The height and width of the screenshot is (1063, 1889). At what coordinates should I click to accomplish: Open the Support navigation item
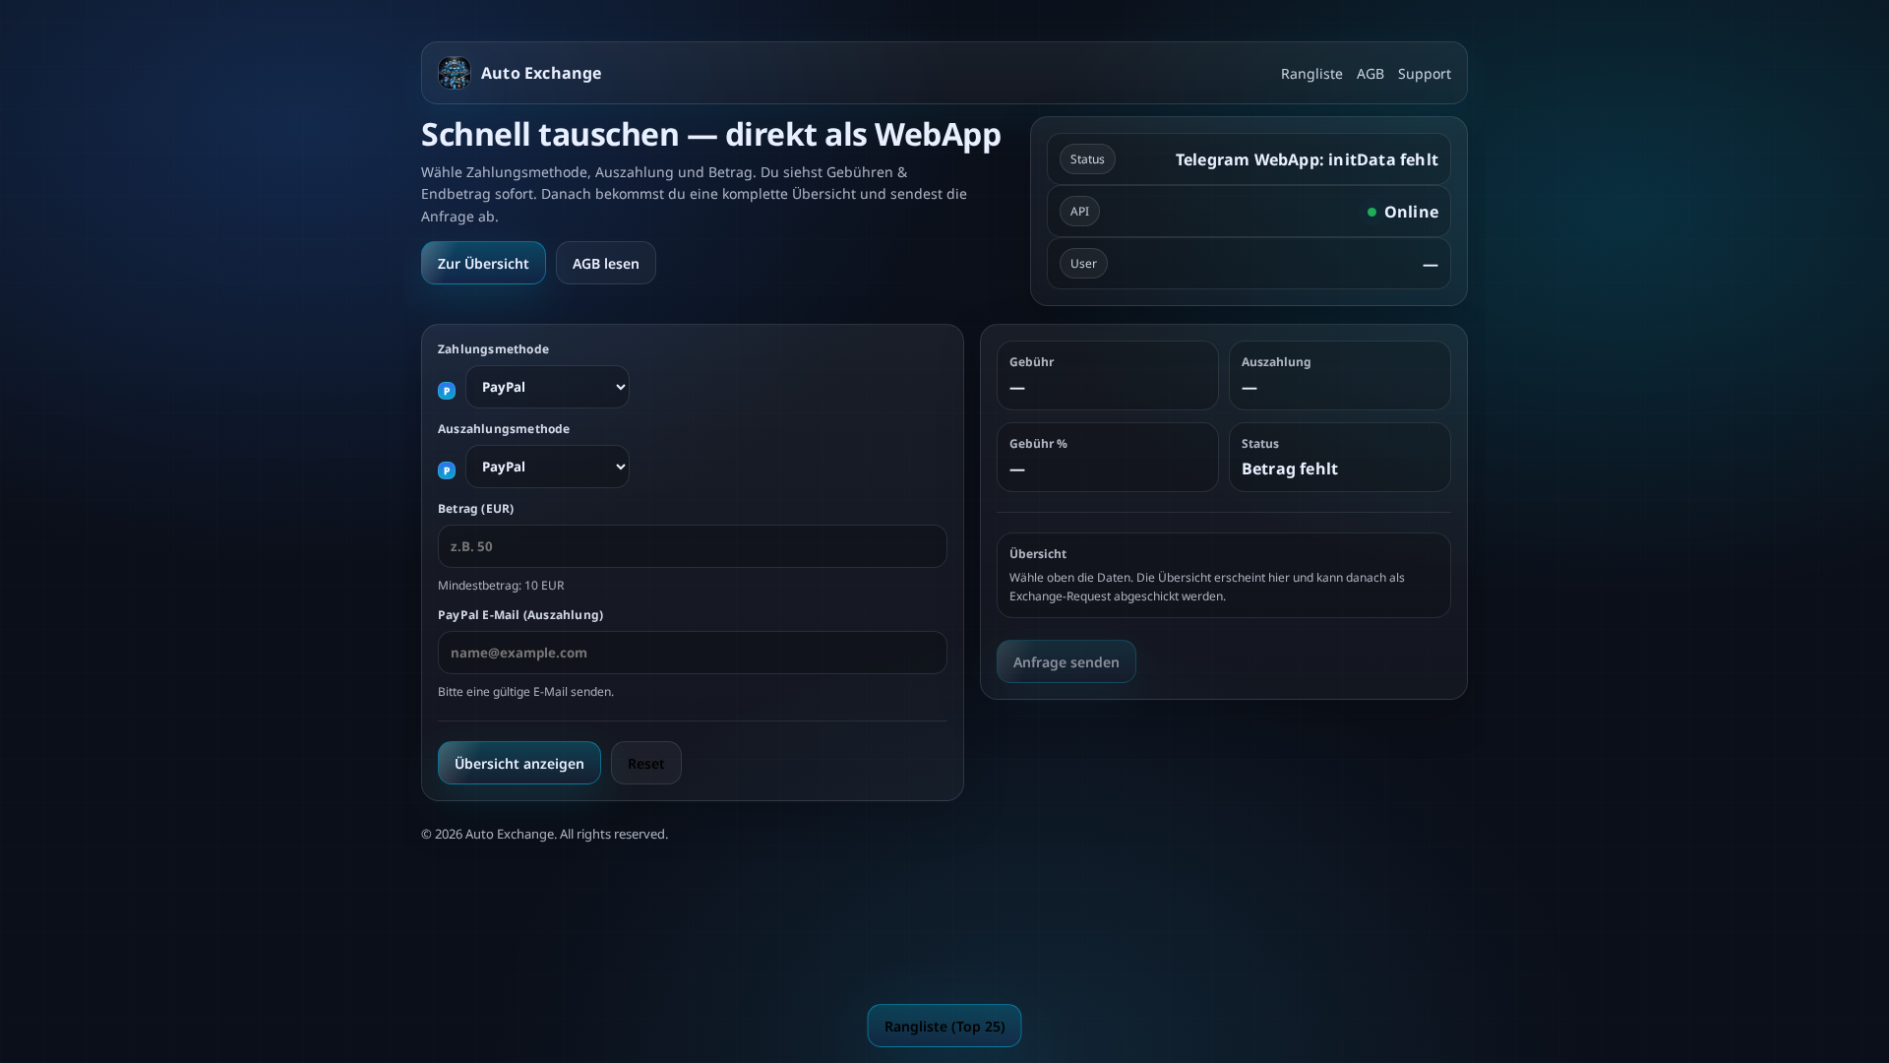(1424, 73)
